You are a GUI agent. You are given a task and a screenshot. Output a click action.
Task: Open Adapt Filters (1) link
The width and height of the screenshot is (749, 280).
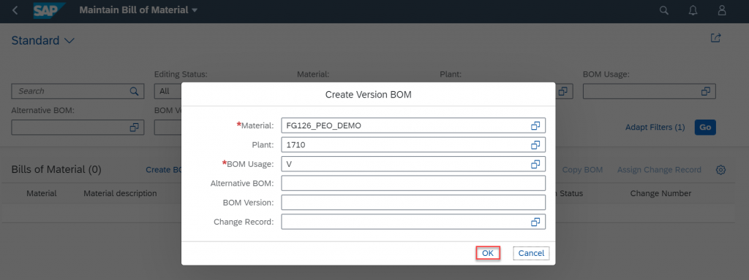coord(655,127)
